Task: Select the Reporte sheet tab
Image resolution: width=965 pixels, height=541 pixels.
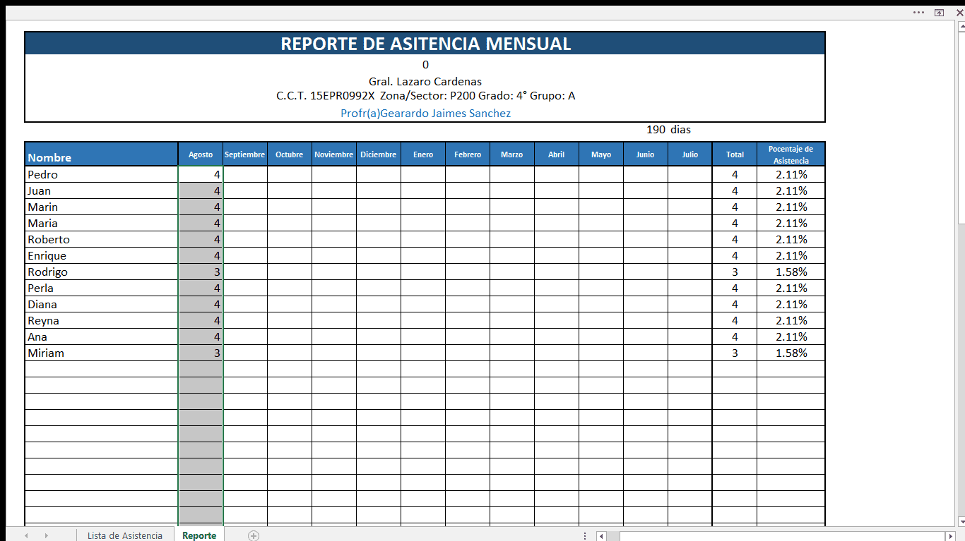Action: [199, 536]
